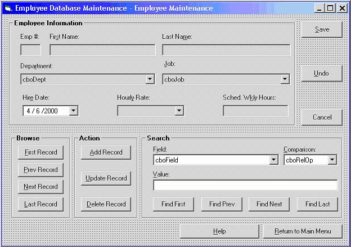Return to Main Menu

[x=303, y=231]
